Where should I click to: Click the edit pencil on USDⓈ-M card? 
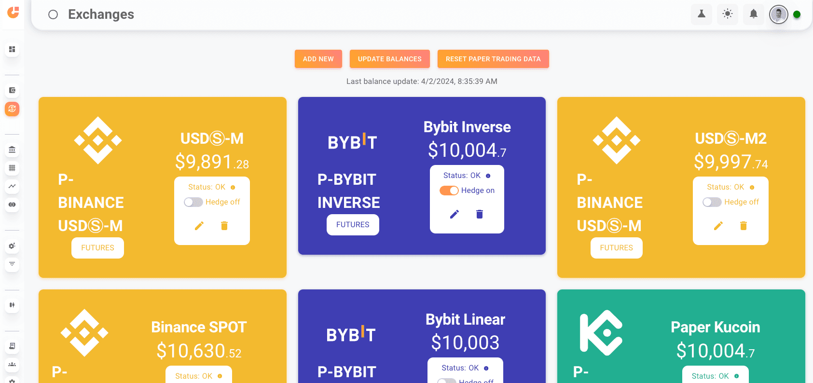coord(199,226)
